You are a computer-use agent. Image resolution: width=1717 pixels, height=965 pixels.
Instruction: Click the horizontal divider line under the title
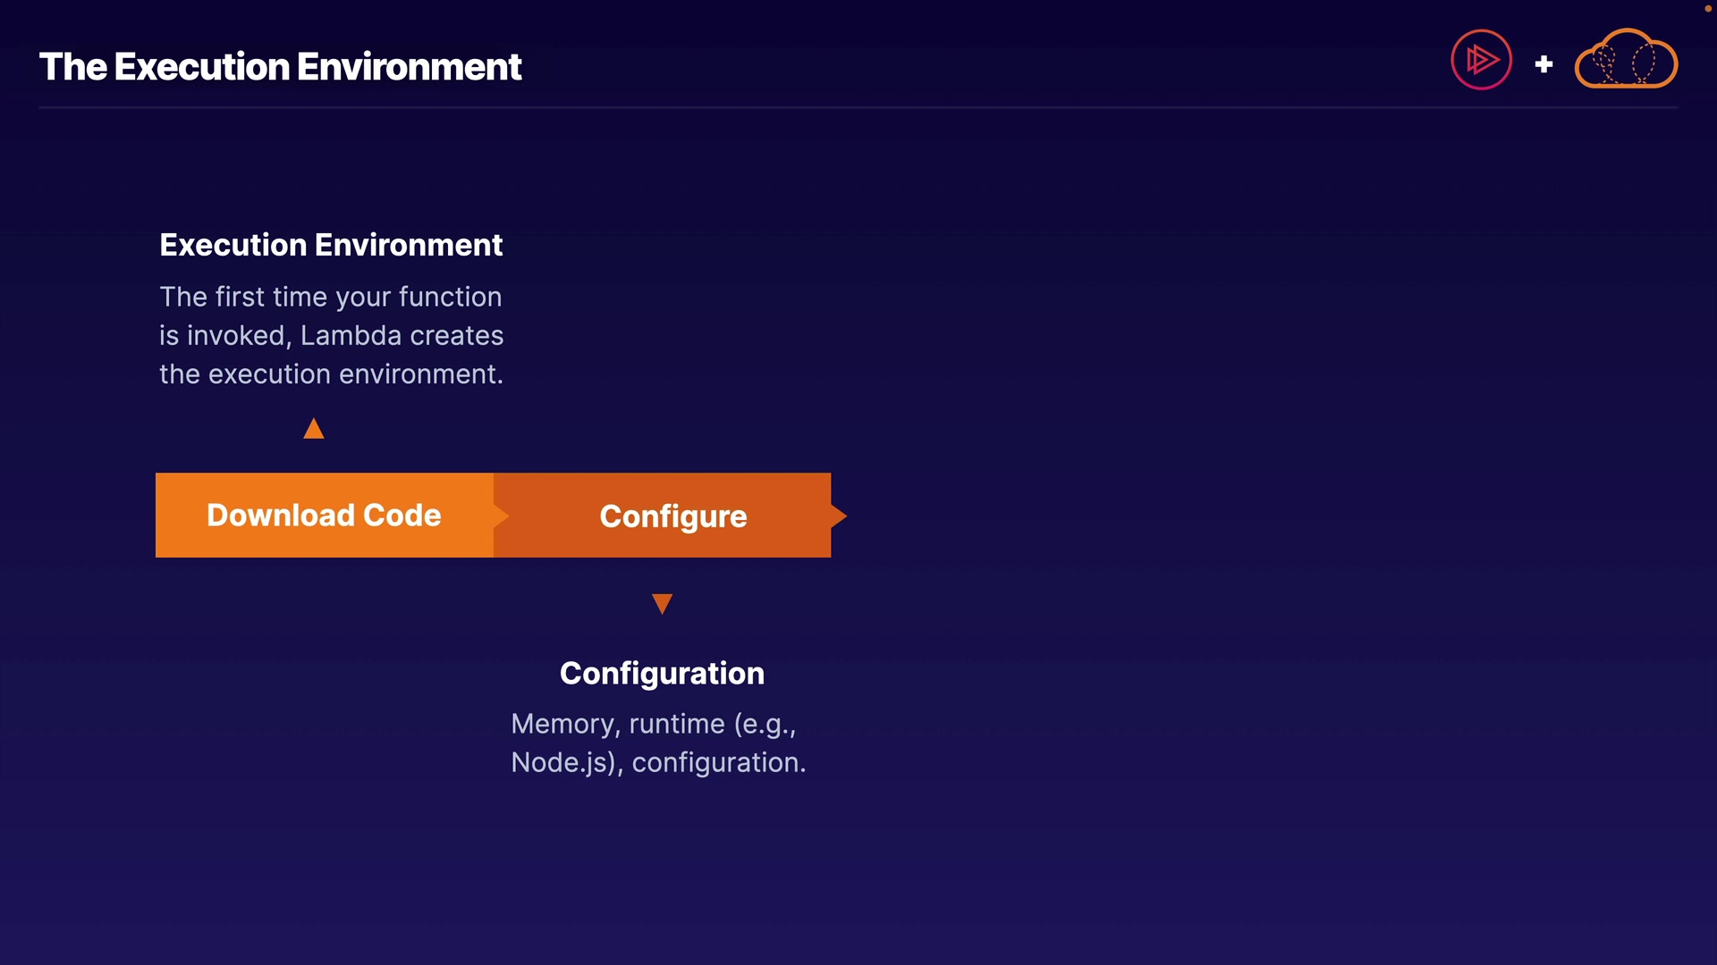coord(858,107)
